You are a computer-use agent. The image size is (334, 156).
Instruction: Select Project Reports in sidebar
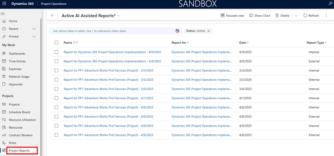click(19, 150)
